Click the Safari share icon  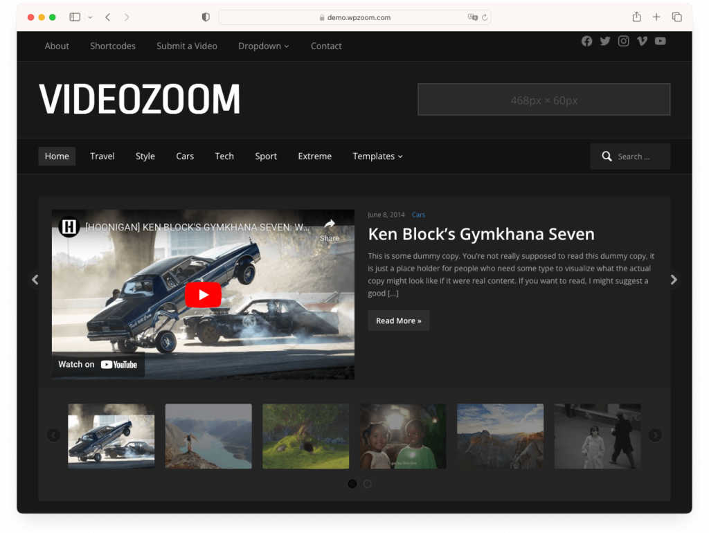coord(637,17)
